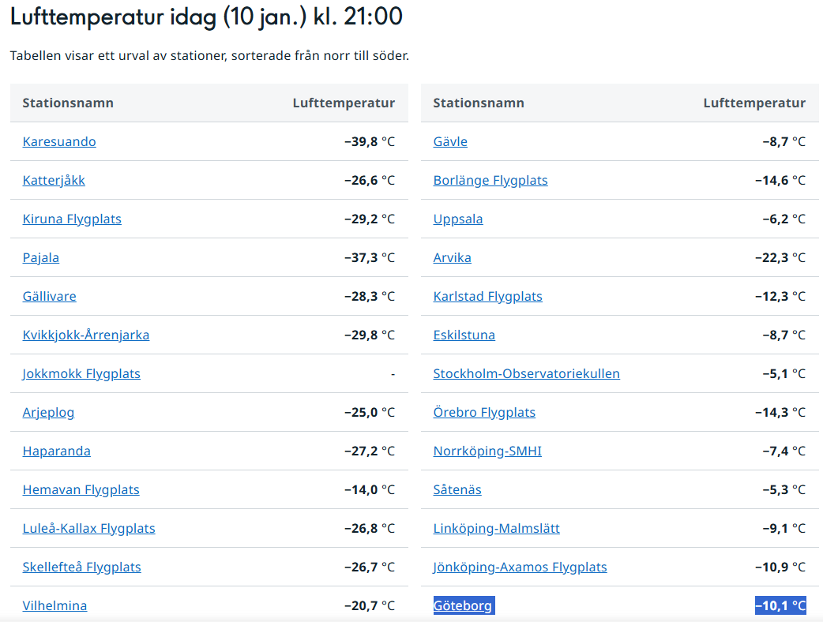
Task: Click the highlighted −10,1 °C value
Action: click(780, 605)
